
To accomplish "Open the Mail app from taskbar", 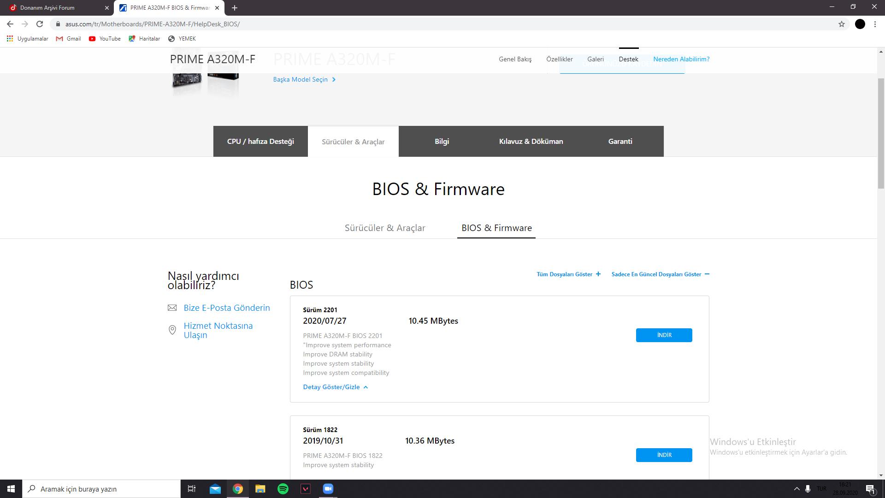I will click(x=215, y=489).
